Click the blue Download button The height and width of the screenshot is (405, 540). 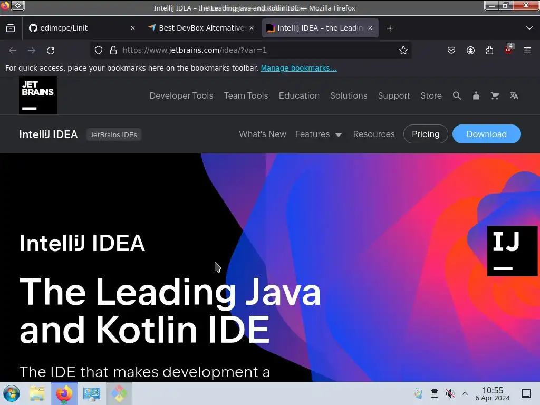point(486,134)
